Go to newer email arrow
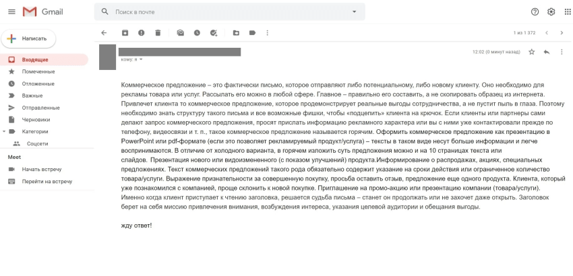573x276 pixels. pyautogui.click(x=547, y=33)
